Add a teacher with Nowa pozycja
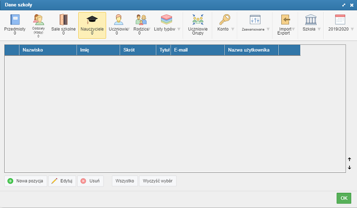Image resolution: width=357 pixels, height=208 pixels. 26,181
